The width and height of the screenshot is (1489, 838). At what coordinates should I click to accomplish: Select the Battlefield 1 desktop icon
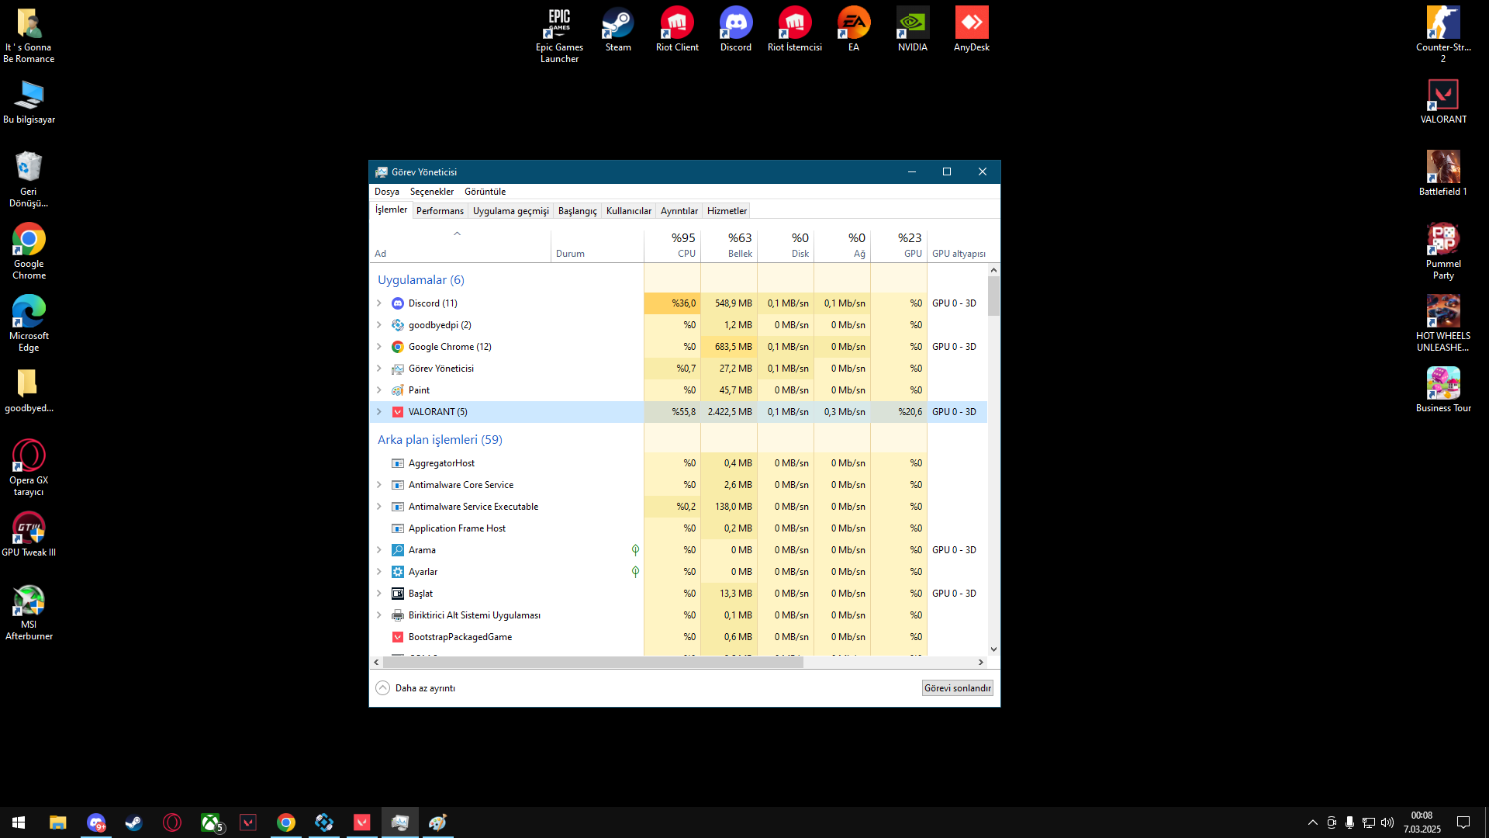coord(1443,174)
